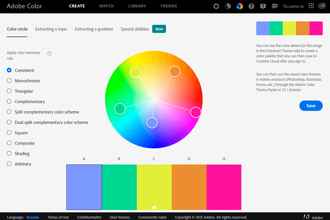Viewport: 330px width, 220px height.
Task: Open the TRENDS menu
Action: (168, 6)
